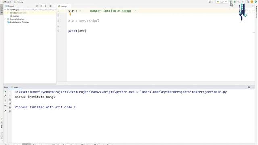Click the 'master institute hangu' console output
Screen dimensions: 258x145
(35, 97)
